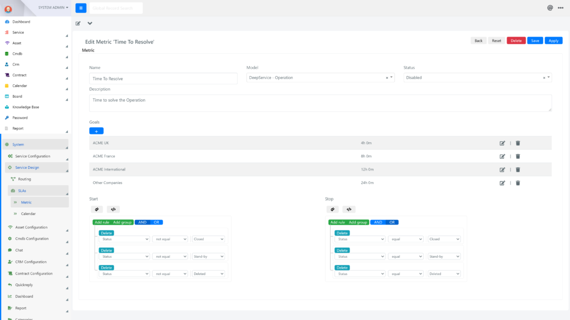Open the Status Disabled dropdown
The height and width of the screenshot is (320, 570).
tap(477, 78)
